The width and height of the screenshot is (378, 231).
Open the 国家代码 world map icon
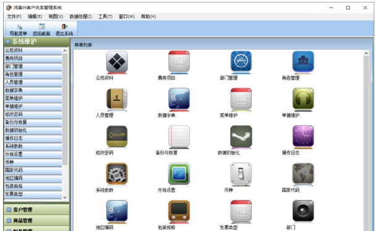point(303,174)
